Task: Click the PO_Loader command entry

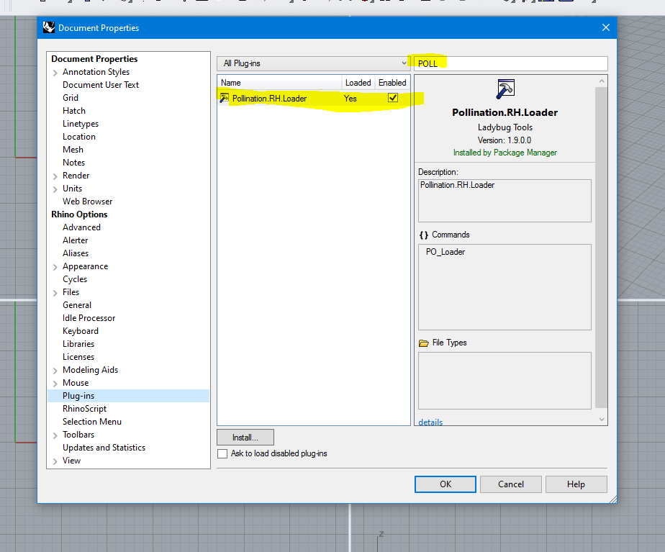Action: pyautogui.click(x=445, y=252)
